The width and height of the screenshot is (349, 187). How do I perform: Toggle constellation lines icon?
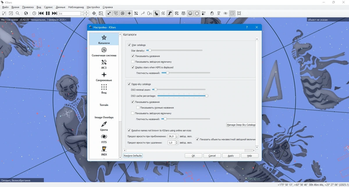click(143, 13)
